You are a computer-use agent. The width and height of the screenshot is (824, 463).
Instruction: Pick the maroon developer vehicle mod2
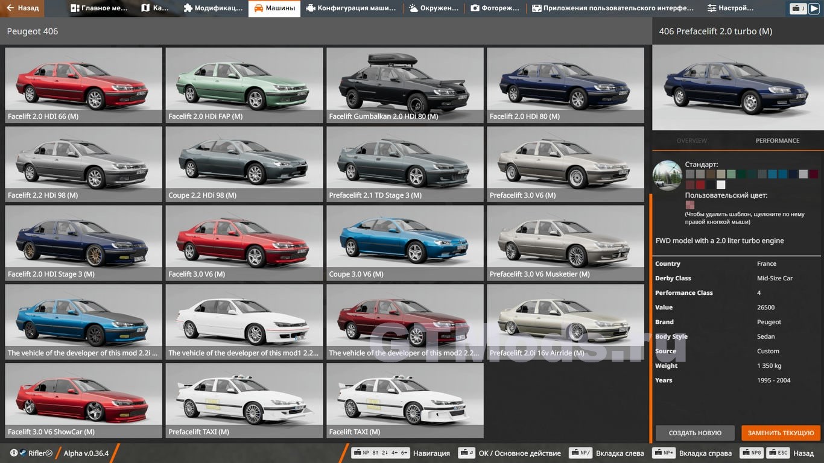click(405, 322)
